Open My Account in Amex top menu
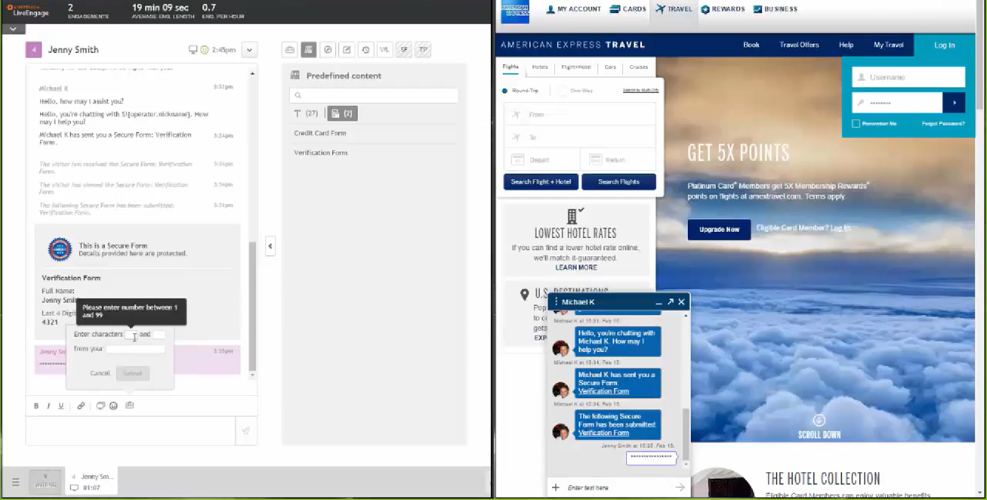The height and width of the screenshot is (500, 987). [574, 9]
